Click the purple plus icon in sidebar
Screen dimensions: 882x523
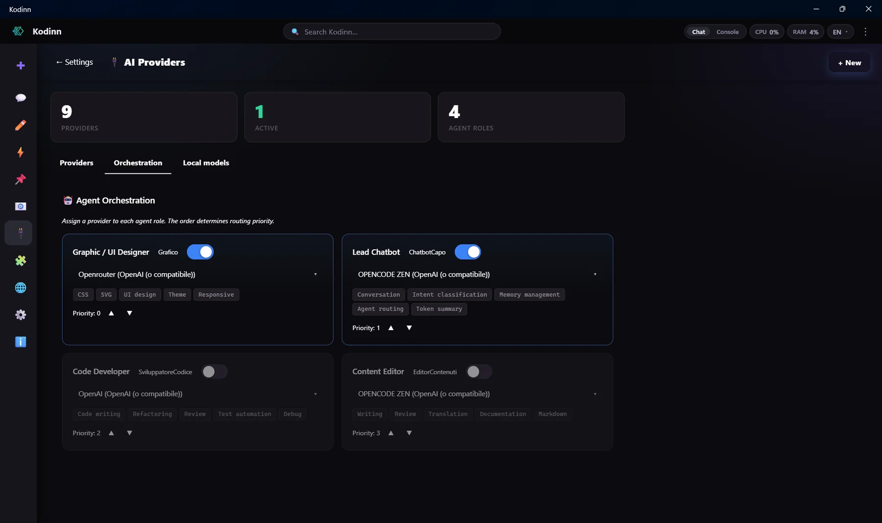[21, 66]
